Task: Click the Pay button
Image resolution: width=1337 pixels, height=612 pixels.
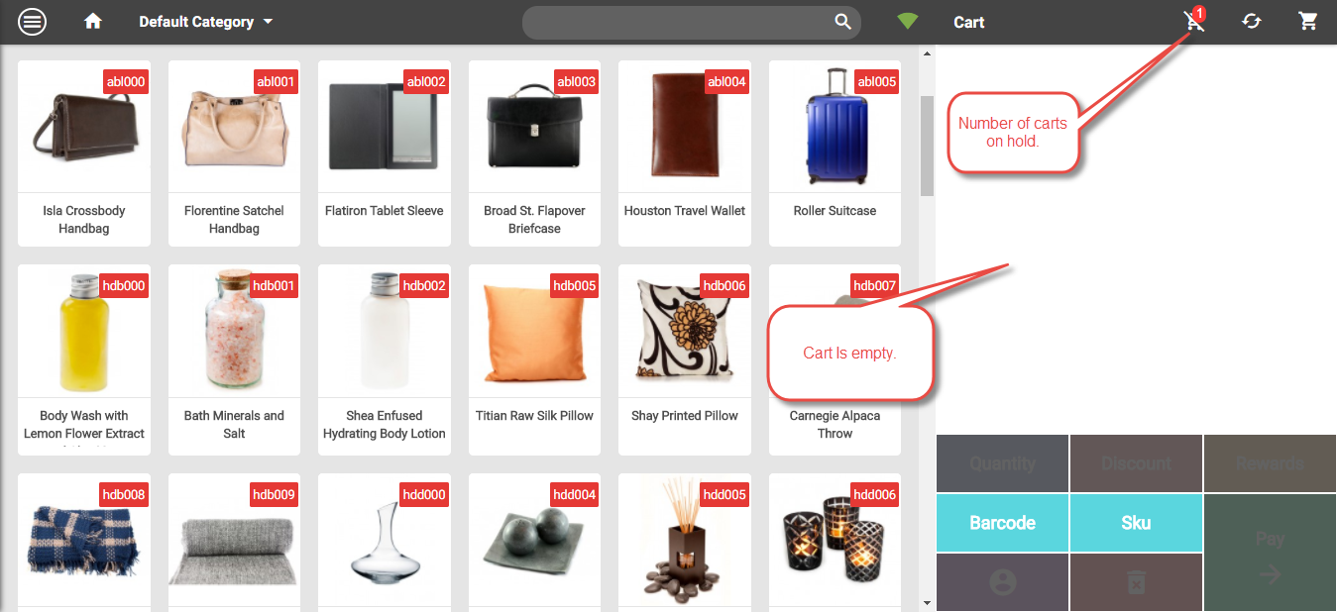Action: pyautogui.click(x=1270, y=553)
